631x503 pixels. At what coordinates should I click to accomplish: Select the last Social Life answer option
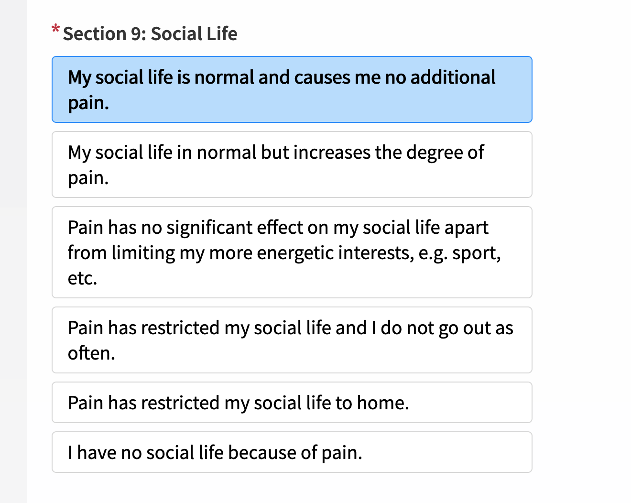click(x=292, y=452)
